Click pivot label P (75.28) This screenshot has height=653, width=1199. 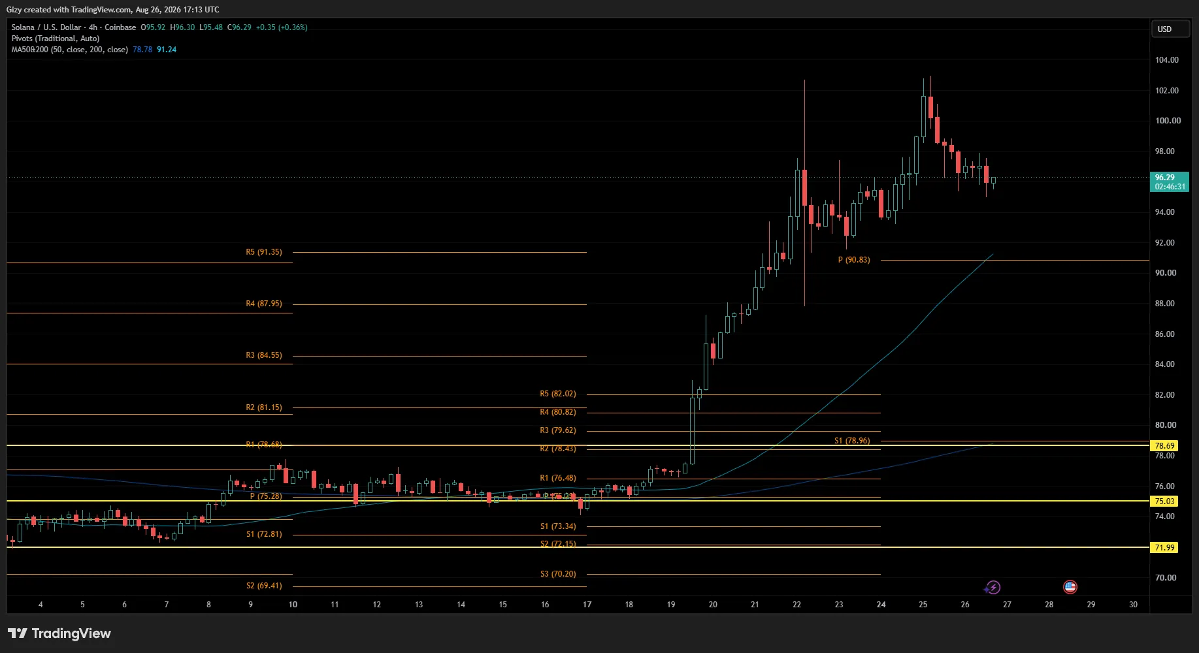click(x=266, y=496)
